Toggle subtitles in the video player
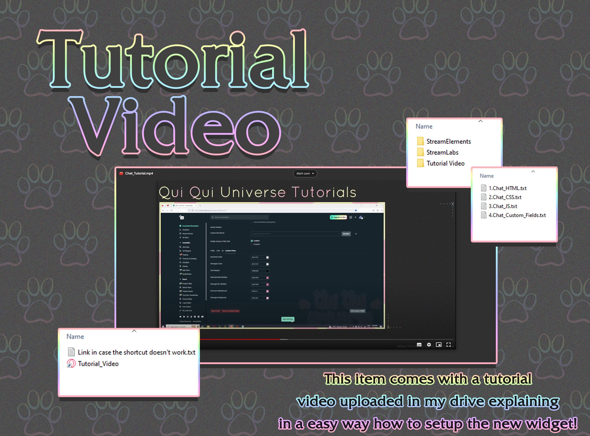 [419, 345]
